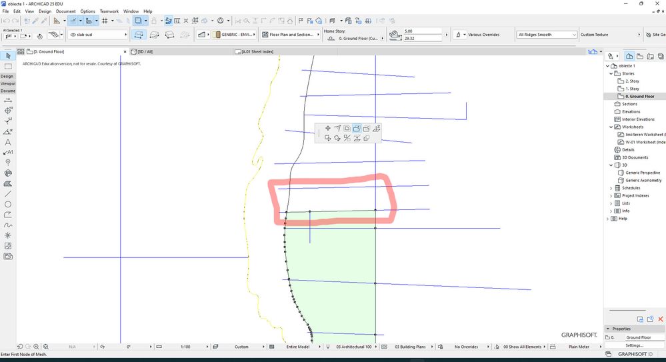
Task: Expand the Schedules tree node
Action: [611, 188]
